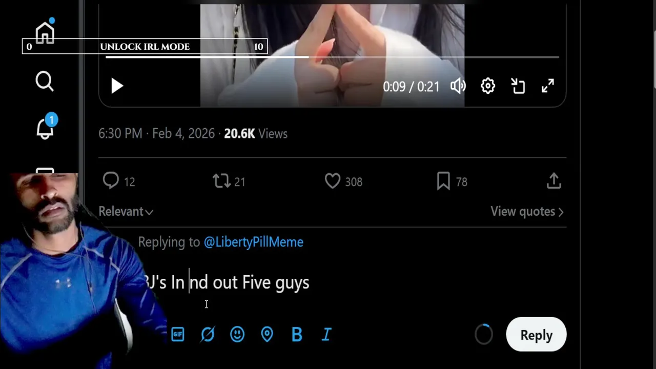Image resolution: width=656 pixels, height=369 pixels.
Task: Open View quotes
Action: point(527,212)
